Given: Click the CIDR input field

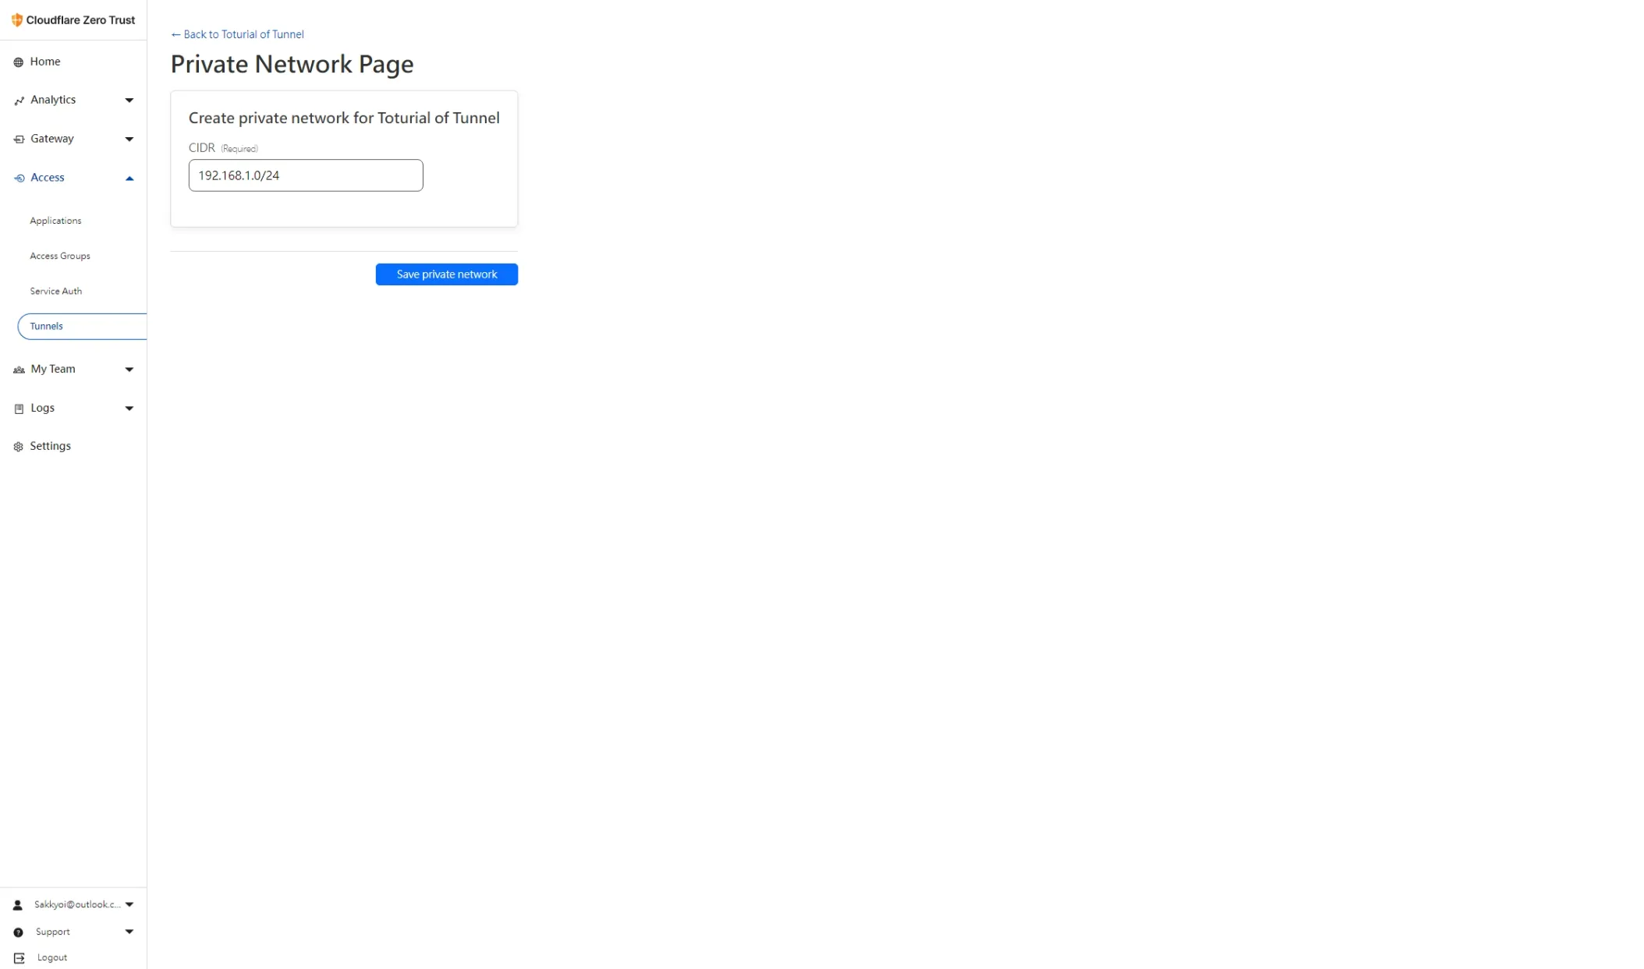Looking at the screenshot, I should click(x=306, y=175).
